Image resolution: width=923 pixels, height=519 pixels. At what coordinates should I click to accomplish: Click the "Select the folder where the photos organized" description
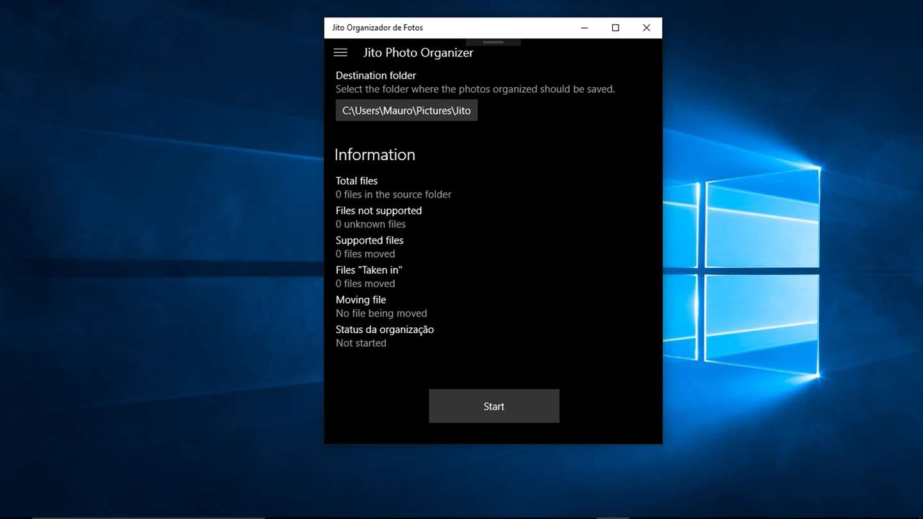click(x=475, y=89)
